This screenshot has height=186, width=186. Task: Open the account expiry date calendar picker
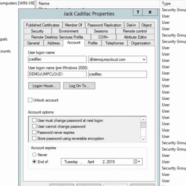(x=137, y=162)
